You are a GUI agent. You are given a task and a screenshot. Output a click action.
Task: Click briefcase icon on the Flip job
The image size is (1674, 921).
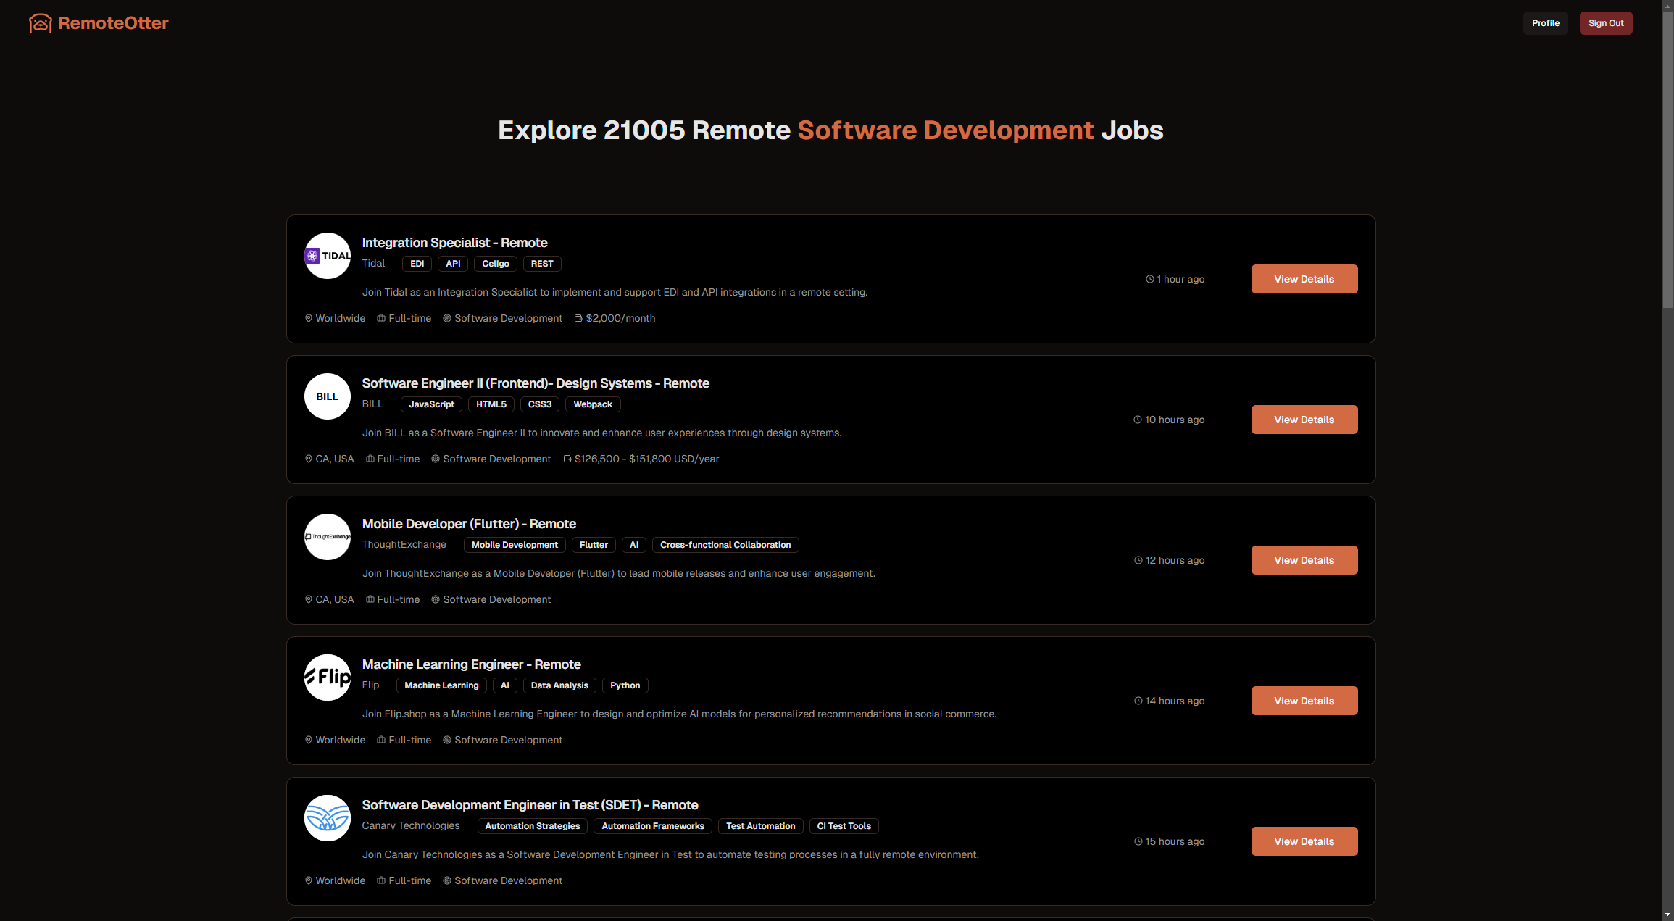point(381,740)
